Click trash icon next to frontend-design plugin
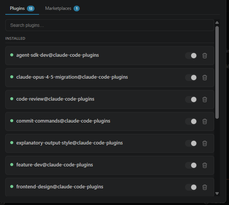This screenshot has width=229, height=205. [205, 187]
